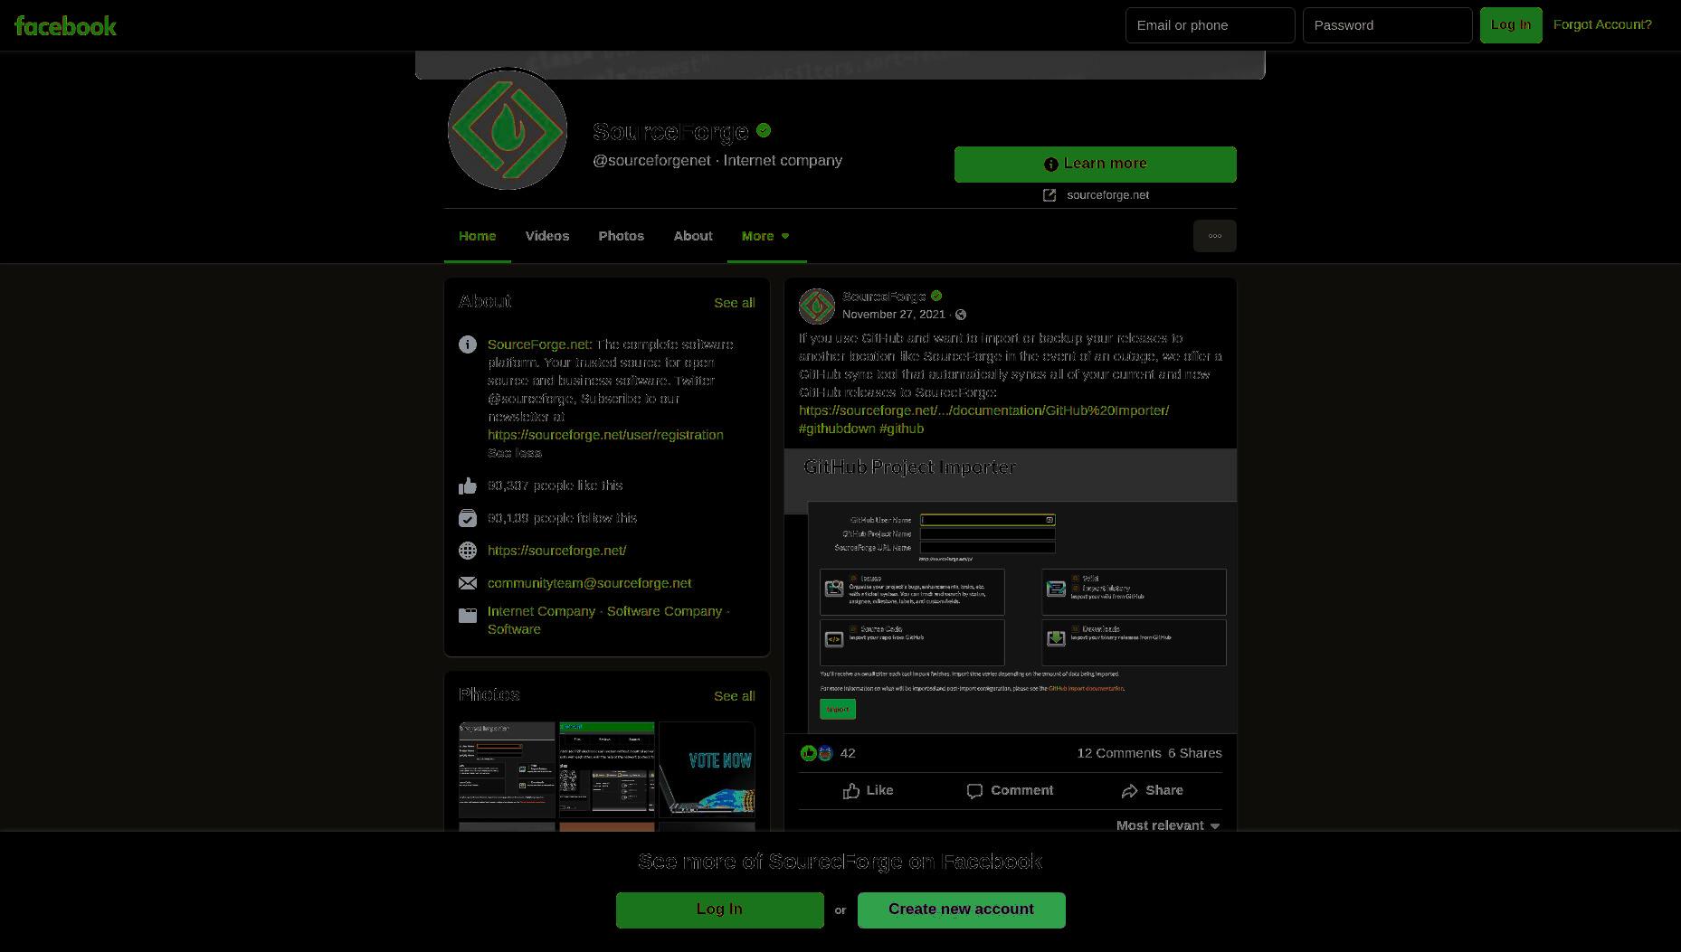The width and height of the screenshot is (1681, 952).
Task: Open the middle photo thumbnail in Photos
Action: [606, 769]
